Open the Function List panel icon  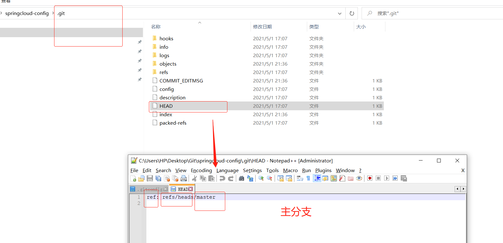click(x=342, y=178)
